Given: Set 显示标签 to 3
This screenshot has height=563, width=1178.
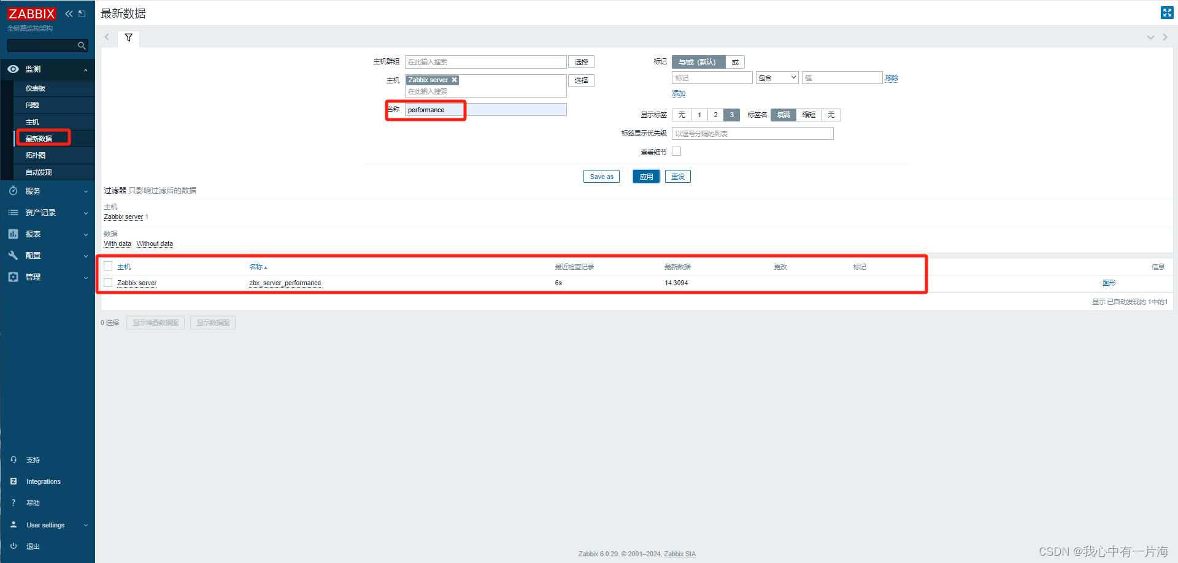Looking at the screenshot, I should [x=731, y=115].
